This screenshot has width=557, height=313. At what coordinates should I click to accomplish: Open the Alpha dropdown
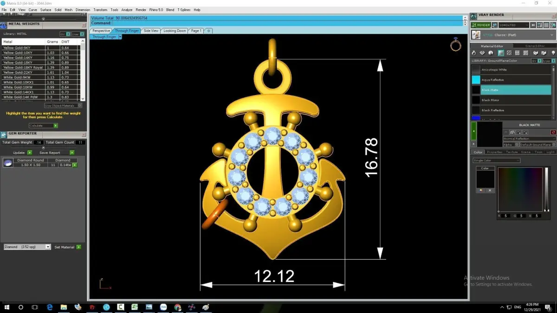click(x=511, y=145)
